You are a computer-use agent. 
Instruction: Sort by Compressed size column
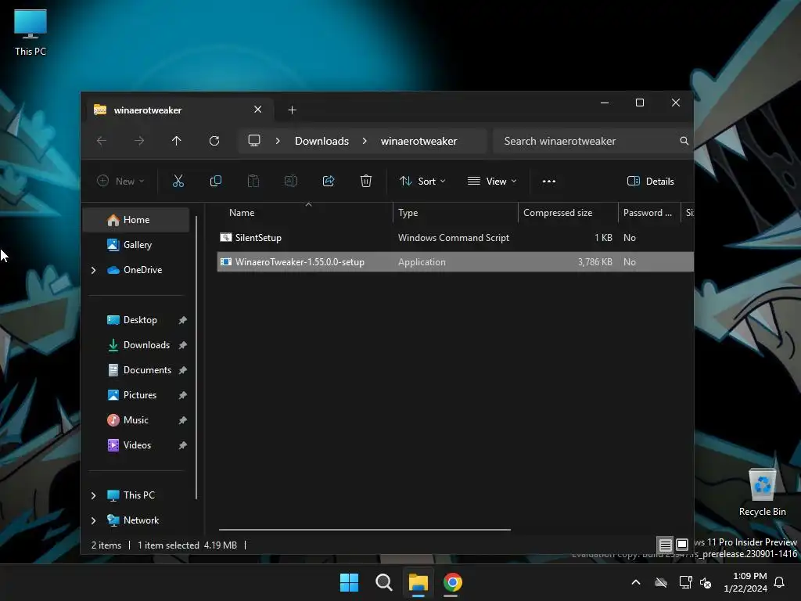coord(568,213)
